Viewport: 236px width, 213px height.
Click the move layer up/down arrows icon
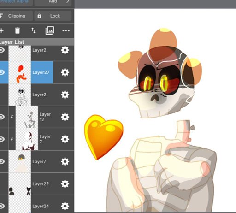[x=34, y=30]
